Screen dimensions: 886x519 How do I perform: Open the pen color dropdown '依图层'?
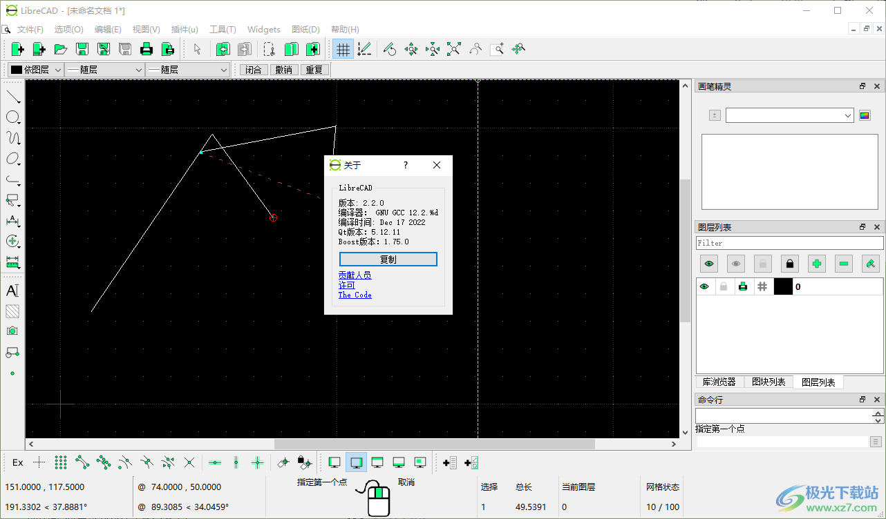35,70
